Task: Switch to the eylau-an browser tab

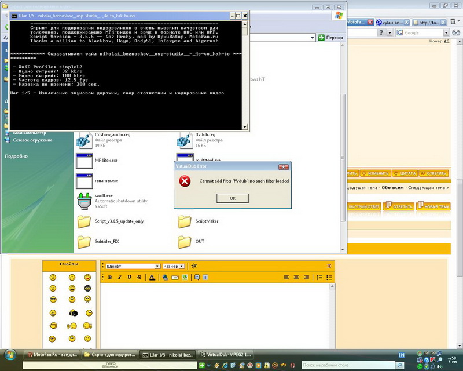Action: pos(393,22)
